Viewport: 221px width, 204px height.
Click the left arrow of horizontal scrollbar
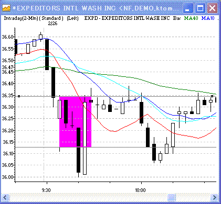[5, 198]
